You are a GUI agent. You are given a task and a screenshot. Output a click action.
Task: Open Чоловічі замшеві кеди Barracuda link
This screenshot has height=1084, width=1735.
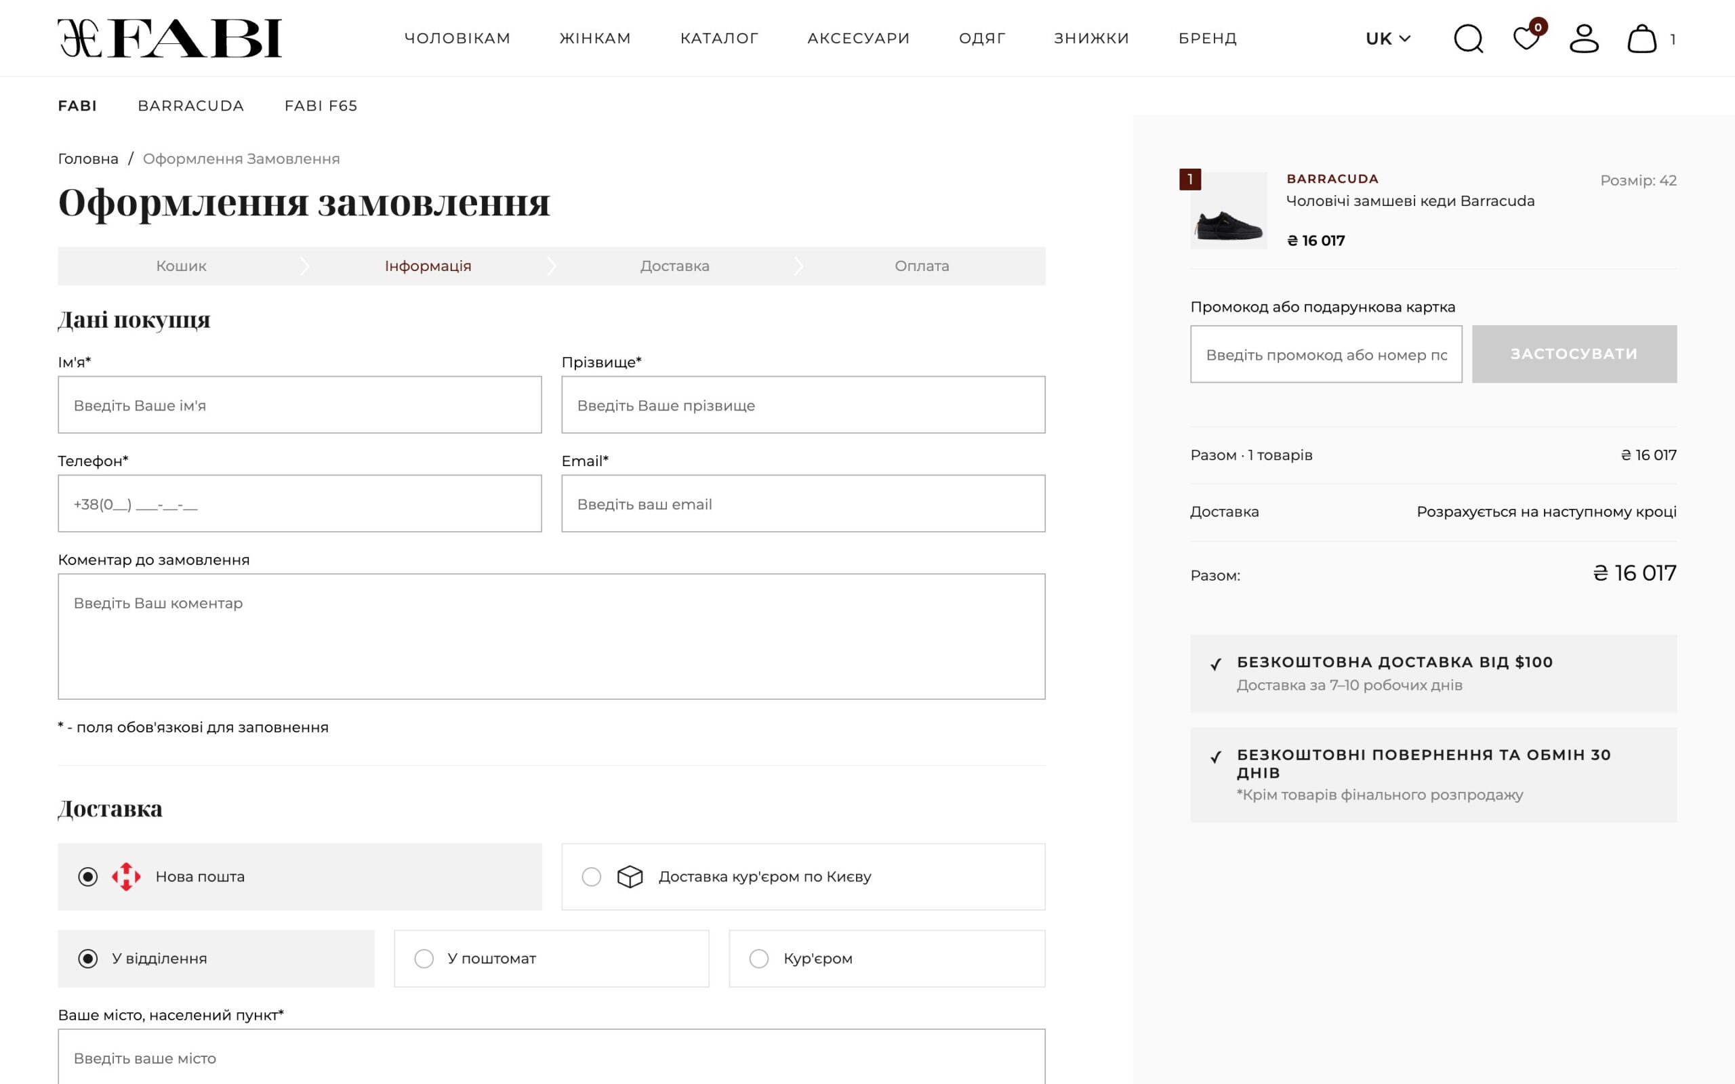[x=1410, y=201]
